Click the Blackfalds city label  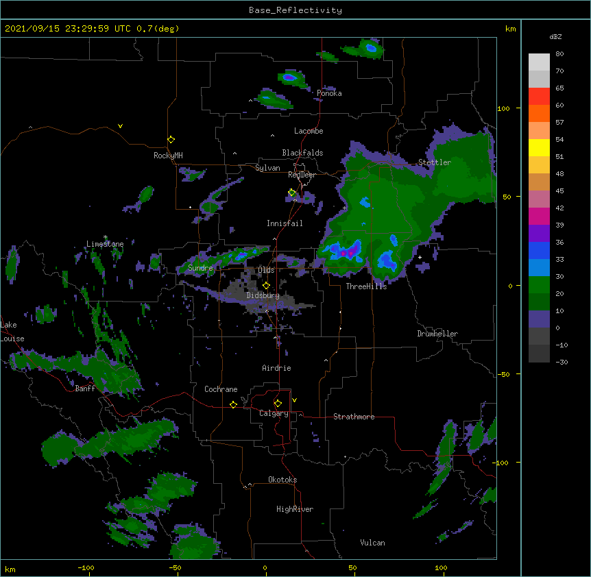click(302, 153)
